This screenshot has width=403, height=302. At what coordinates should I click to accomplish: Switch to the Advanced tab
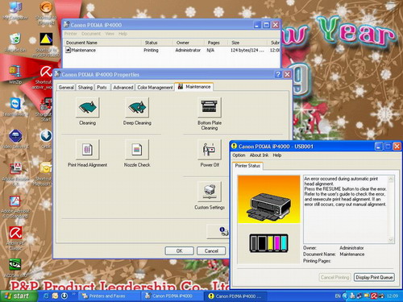point(123,87)
